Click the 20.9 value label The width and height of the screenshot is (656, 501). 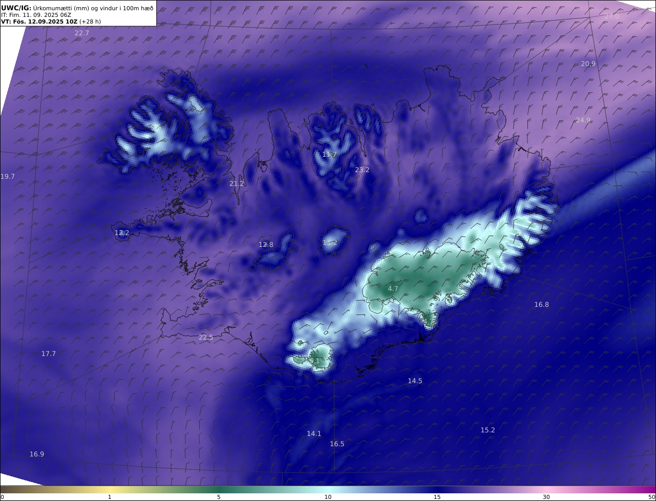click(588, 64)
